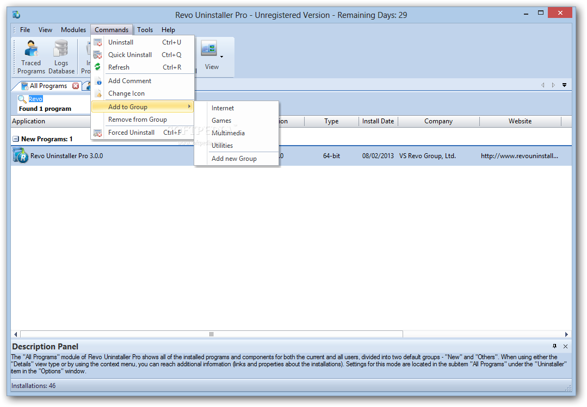
Task: Collapse the New Programs group
Action: [x=15, y=139]
